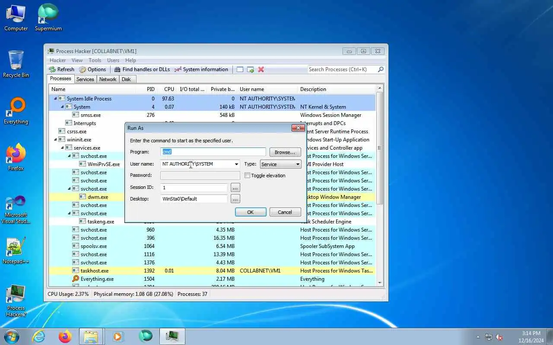This screenshot has height=345, width=553.
Task: Select the dwm.exe process row
Action: (x=212, y=197)
